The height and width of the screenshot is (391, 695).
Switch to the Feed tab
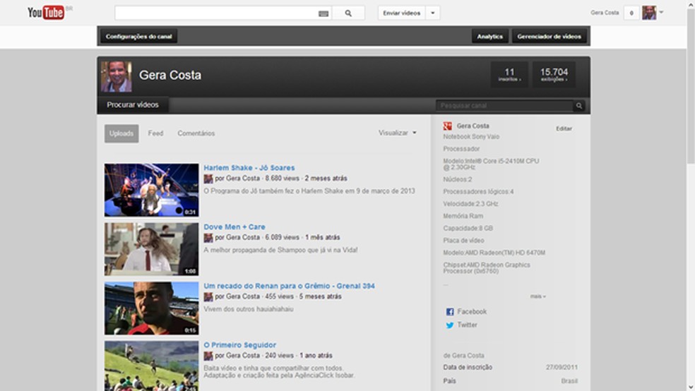[155, 133]
